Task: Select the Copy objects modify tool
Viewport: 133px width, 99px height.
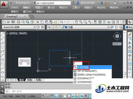Action: 130,38
